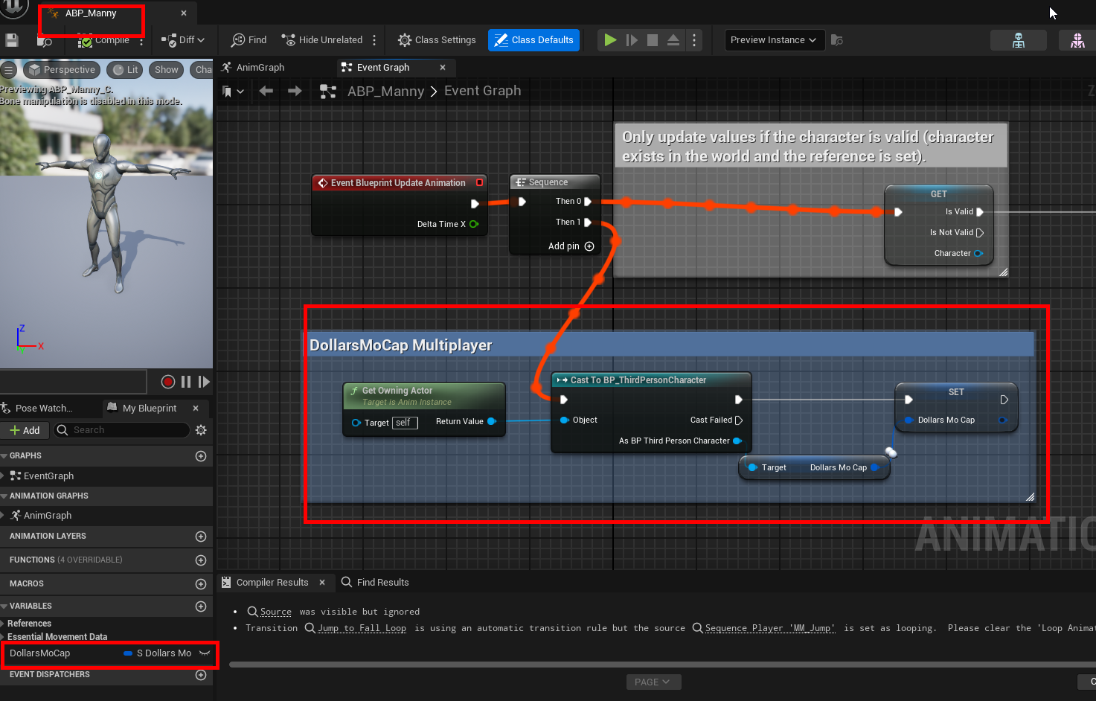Toggle Hide Unrelated nodes

tap(322, 40)
